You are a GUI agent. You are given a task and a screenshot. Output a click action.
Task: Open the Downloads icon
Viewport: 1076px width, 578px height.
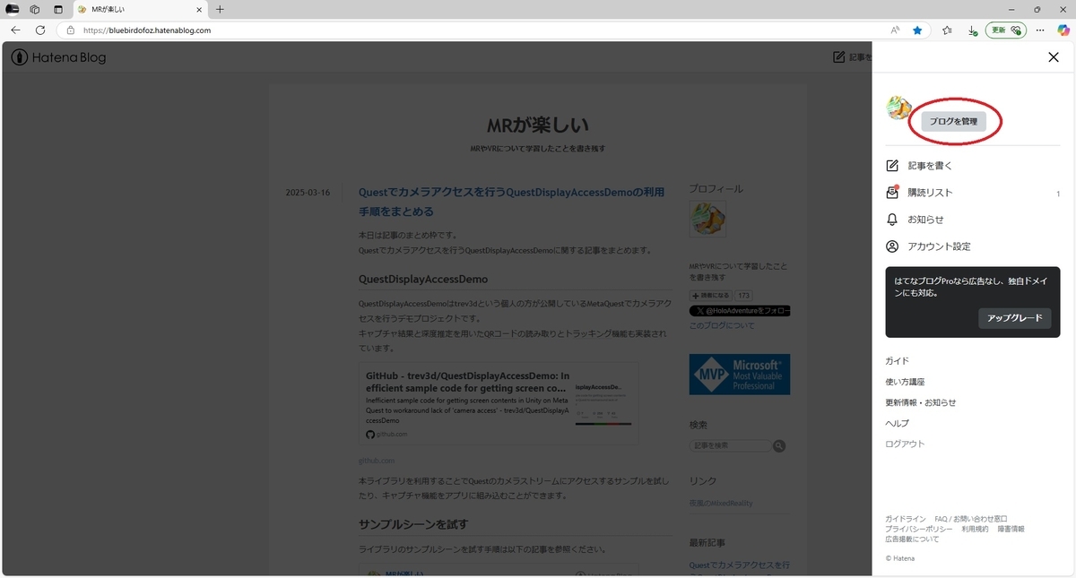[973, 30]
